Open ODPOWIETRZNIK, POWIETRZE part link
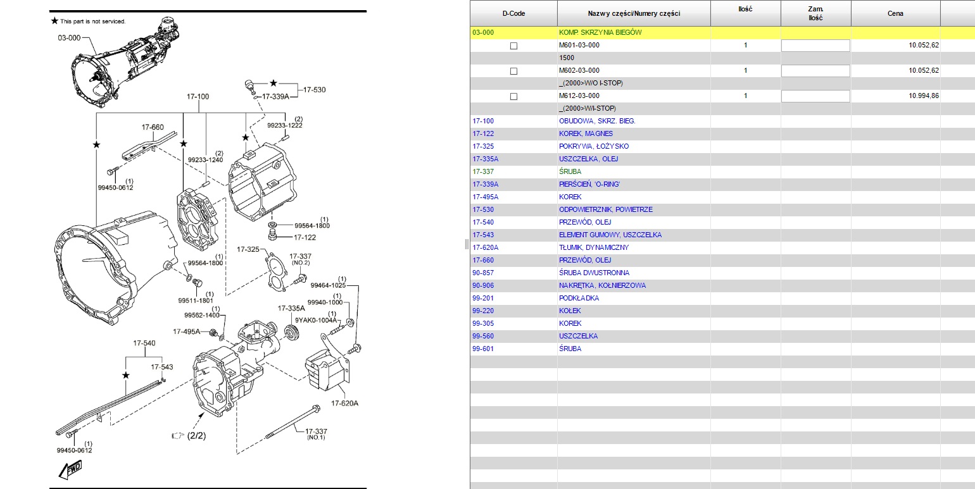Screen dimensions: 975x489 (x=605, y=209)
